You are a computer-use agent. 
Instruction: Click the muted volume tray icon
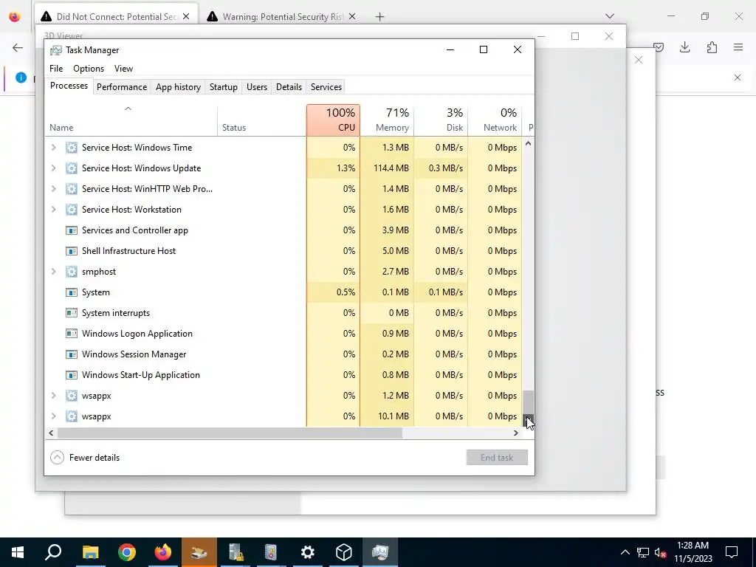click(660, 552)
